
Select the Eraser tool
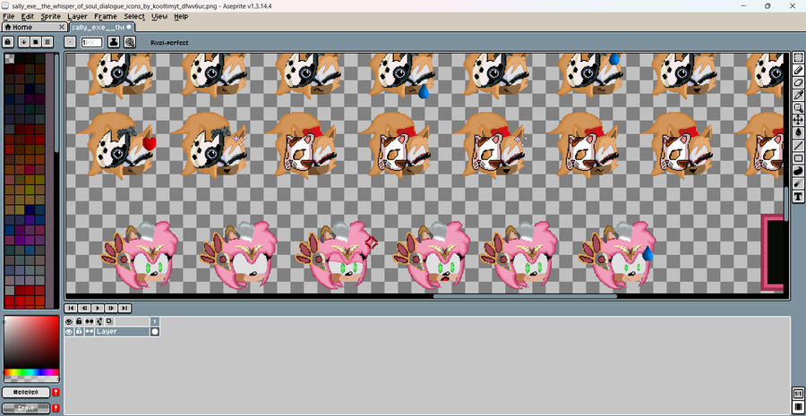(x=798, y=82)
